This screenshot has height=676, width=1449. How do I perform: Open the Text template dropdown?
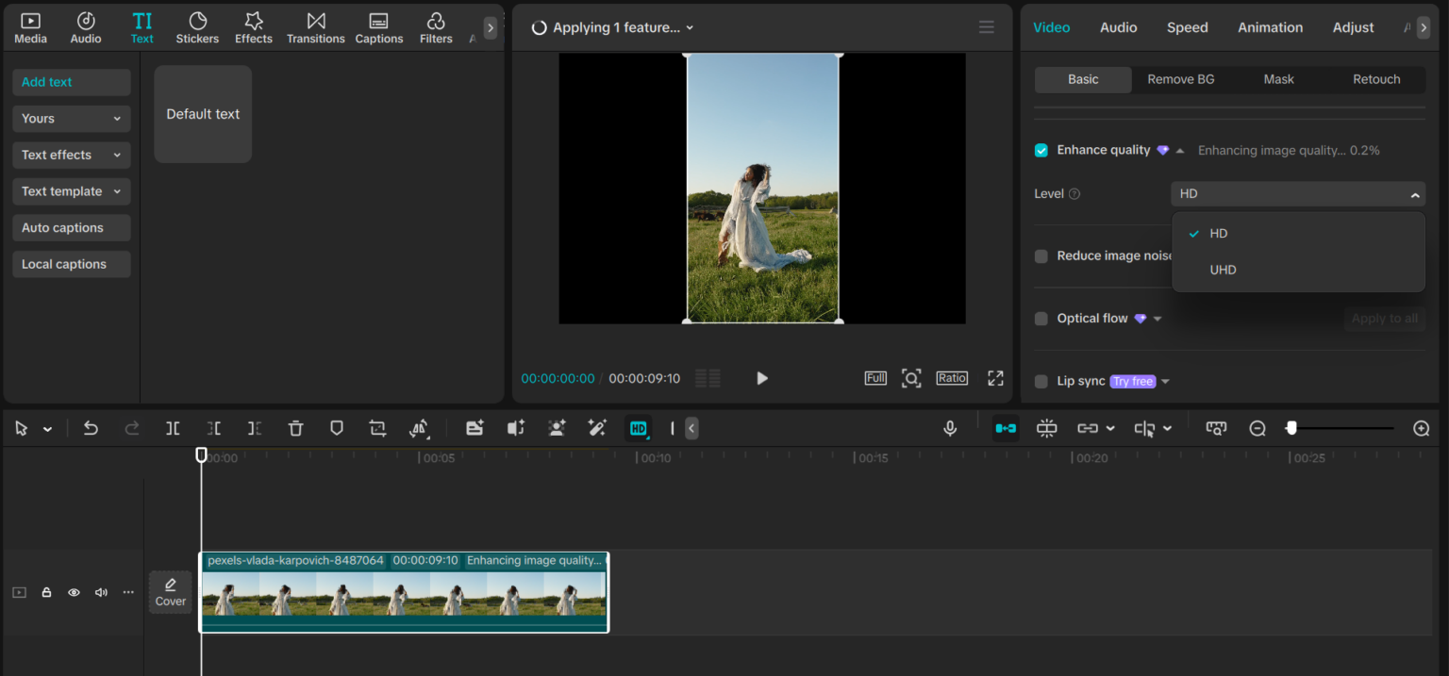coord(71,190)
